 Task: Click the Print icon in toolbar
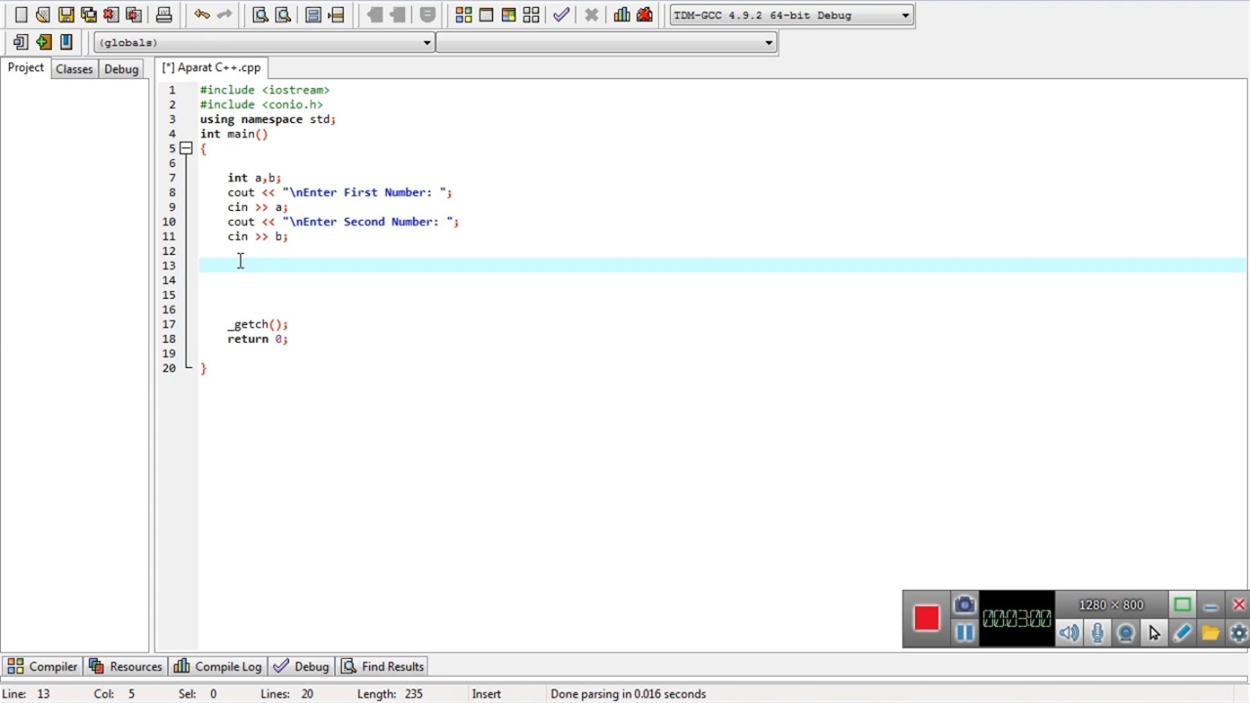pyautogui.click(x=164, y=15)
